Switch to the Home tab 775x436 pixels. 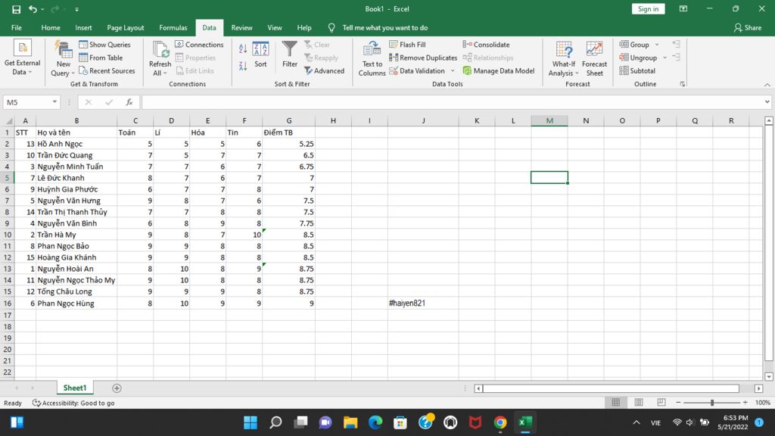pyautogui.click(x=51, y=28)
